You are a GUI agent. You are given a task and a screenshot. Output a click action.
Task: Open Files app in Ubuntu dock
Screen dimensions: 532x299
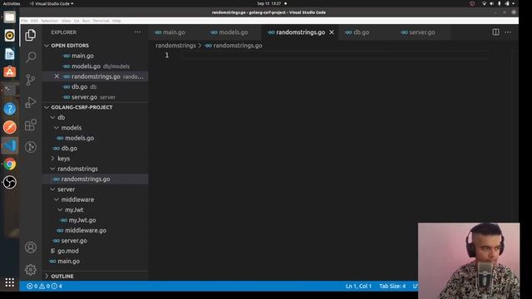click(9, 17)
